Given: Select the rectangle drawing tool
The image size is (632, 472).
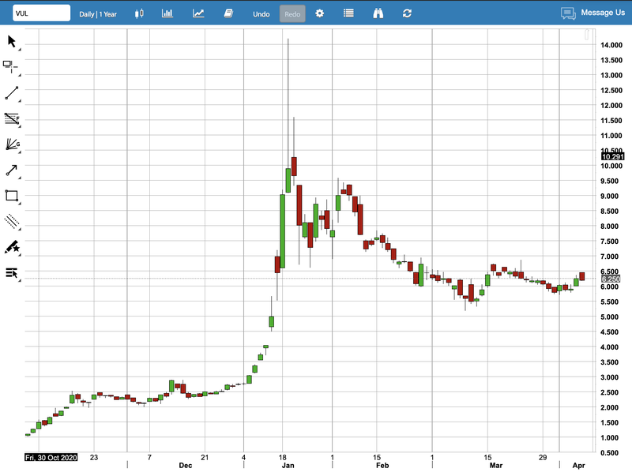Looking at the screenshot, I should click(x=12, y=196).
